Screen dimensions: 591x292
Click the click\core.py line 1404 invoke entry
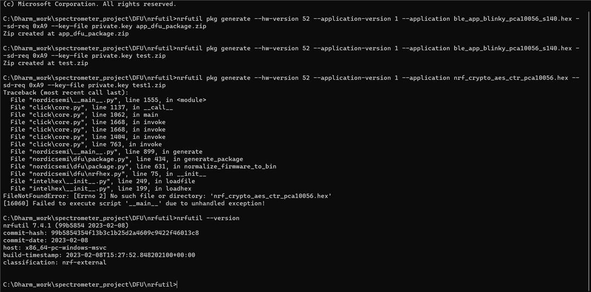(88, 137)
